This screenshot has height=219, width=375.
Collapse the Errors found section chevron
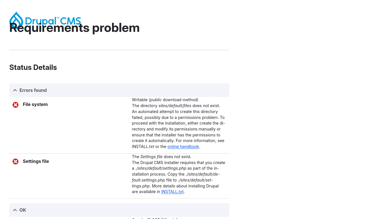tap(15, 90)
